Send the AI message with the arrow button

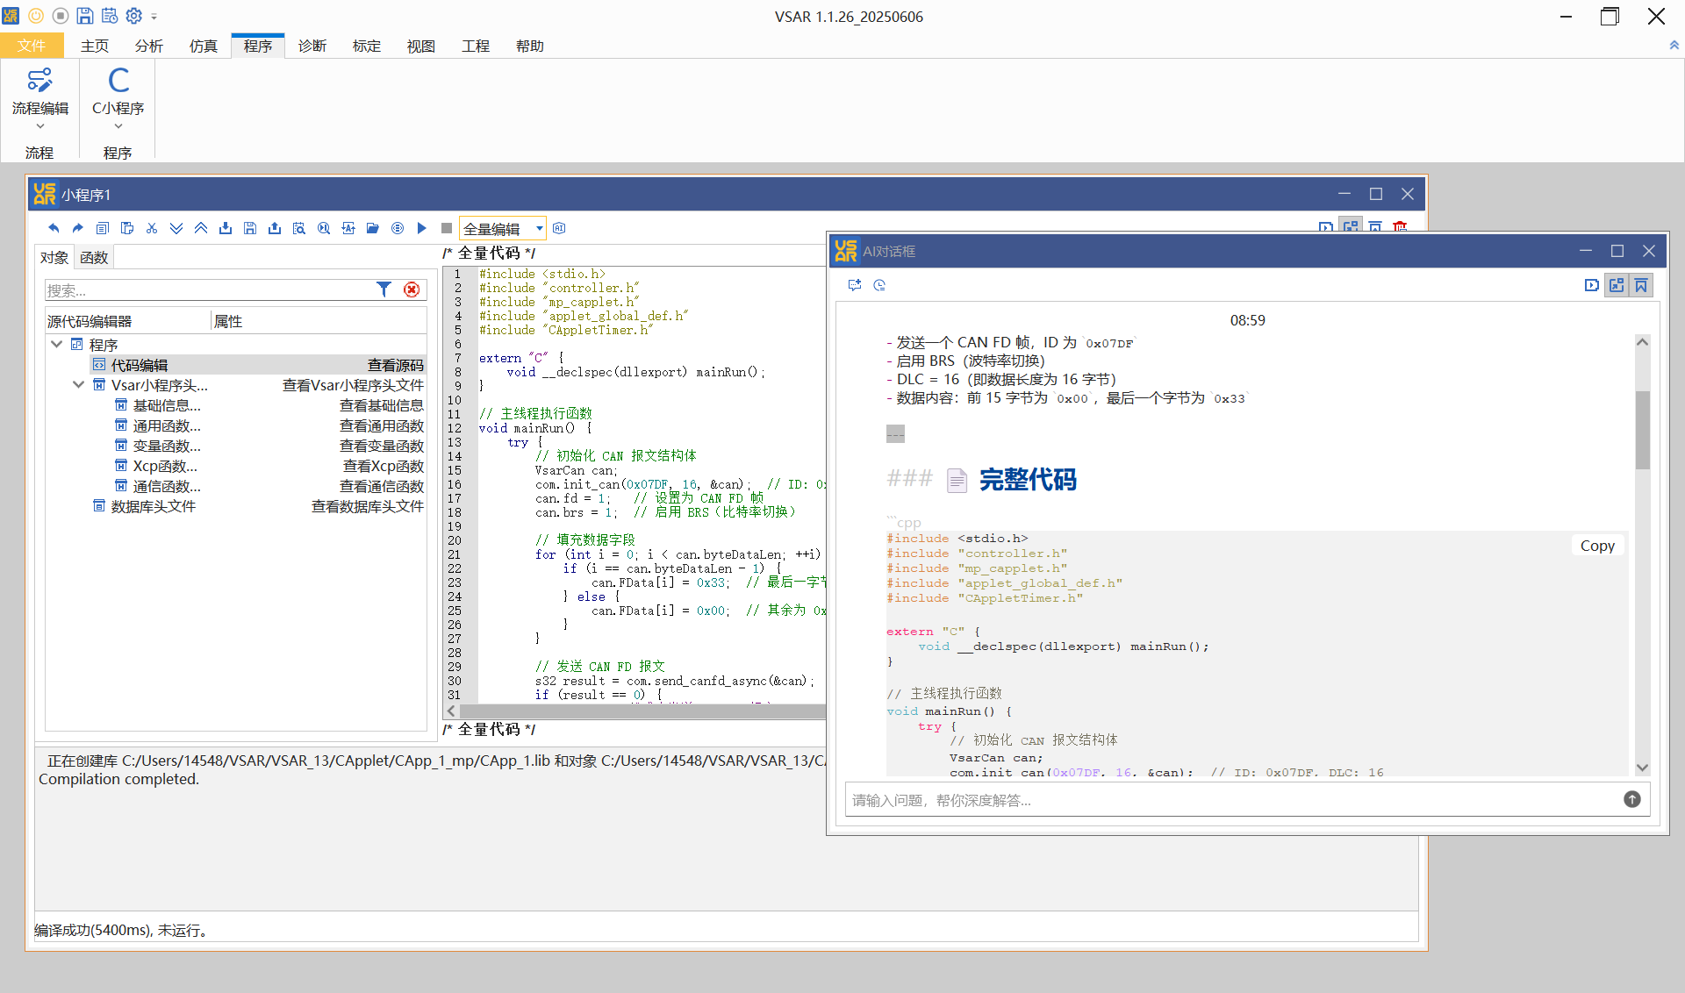(1631, 799)
